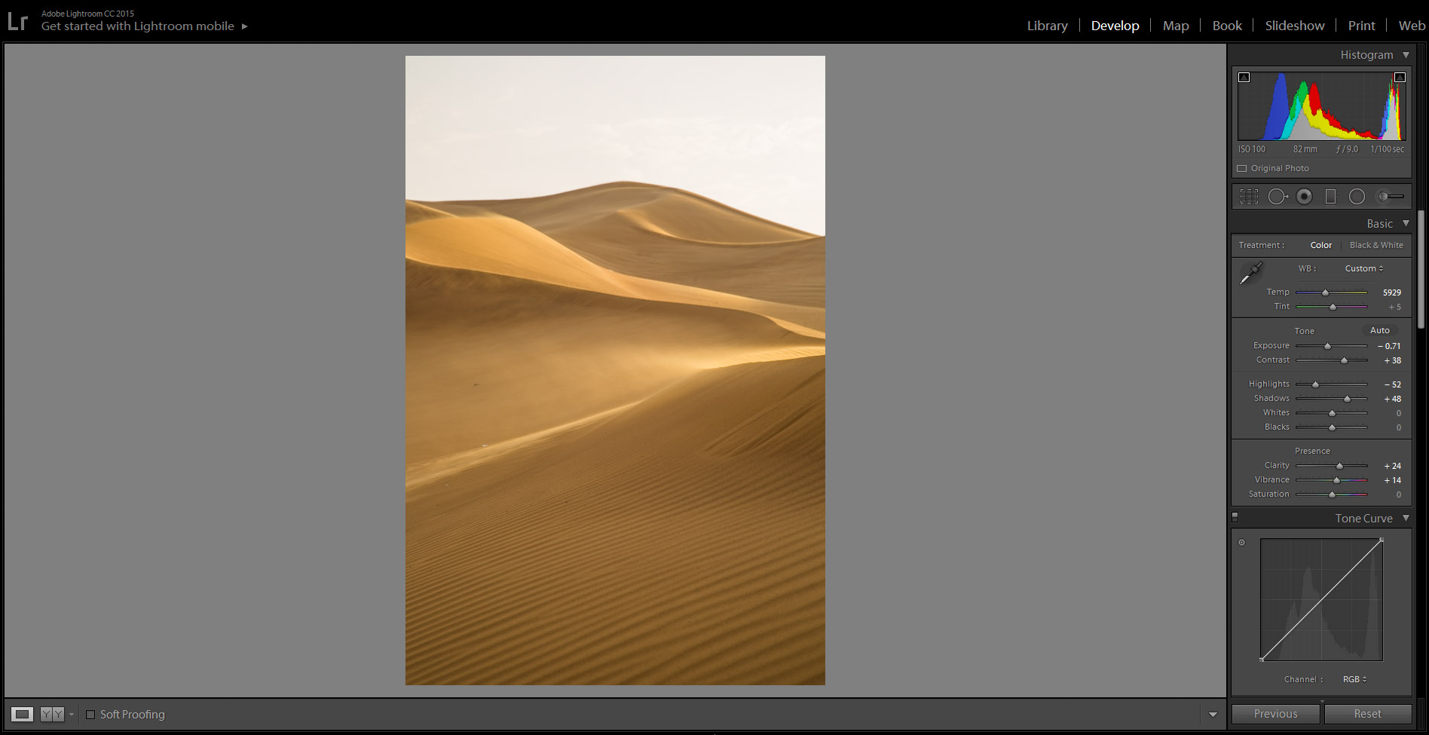Click the desert dune photo preview
This screenshot has width=1429, height=735.
coord(615,370)
